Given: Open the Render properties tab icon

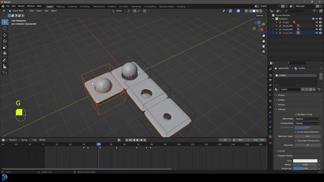Looking at the screenshot, I should click(270, 75).
